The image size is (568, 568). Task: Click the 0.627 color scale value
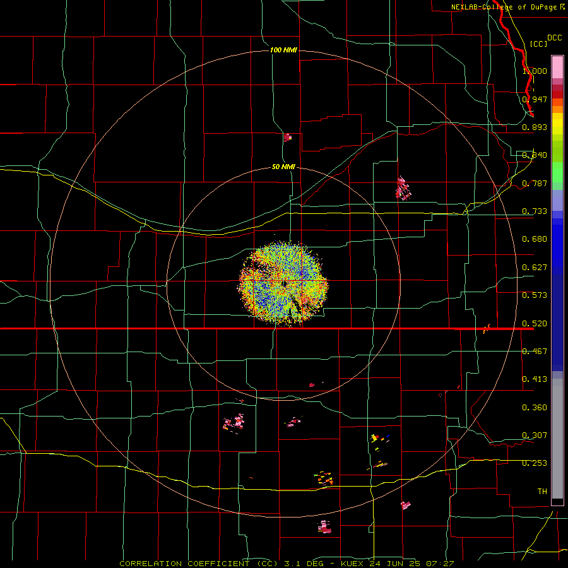[x=535, y=268]
